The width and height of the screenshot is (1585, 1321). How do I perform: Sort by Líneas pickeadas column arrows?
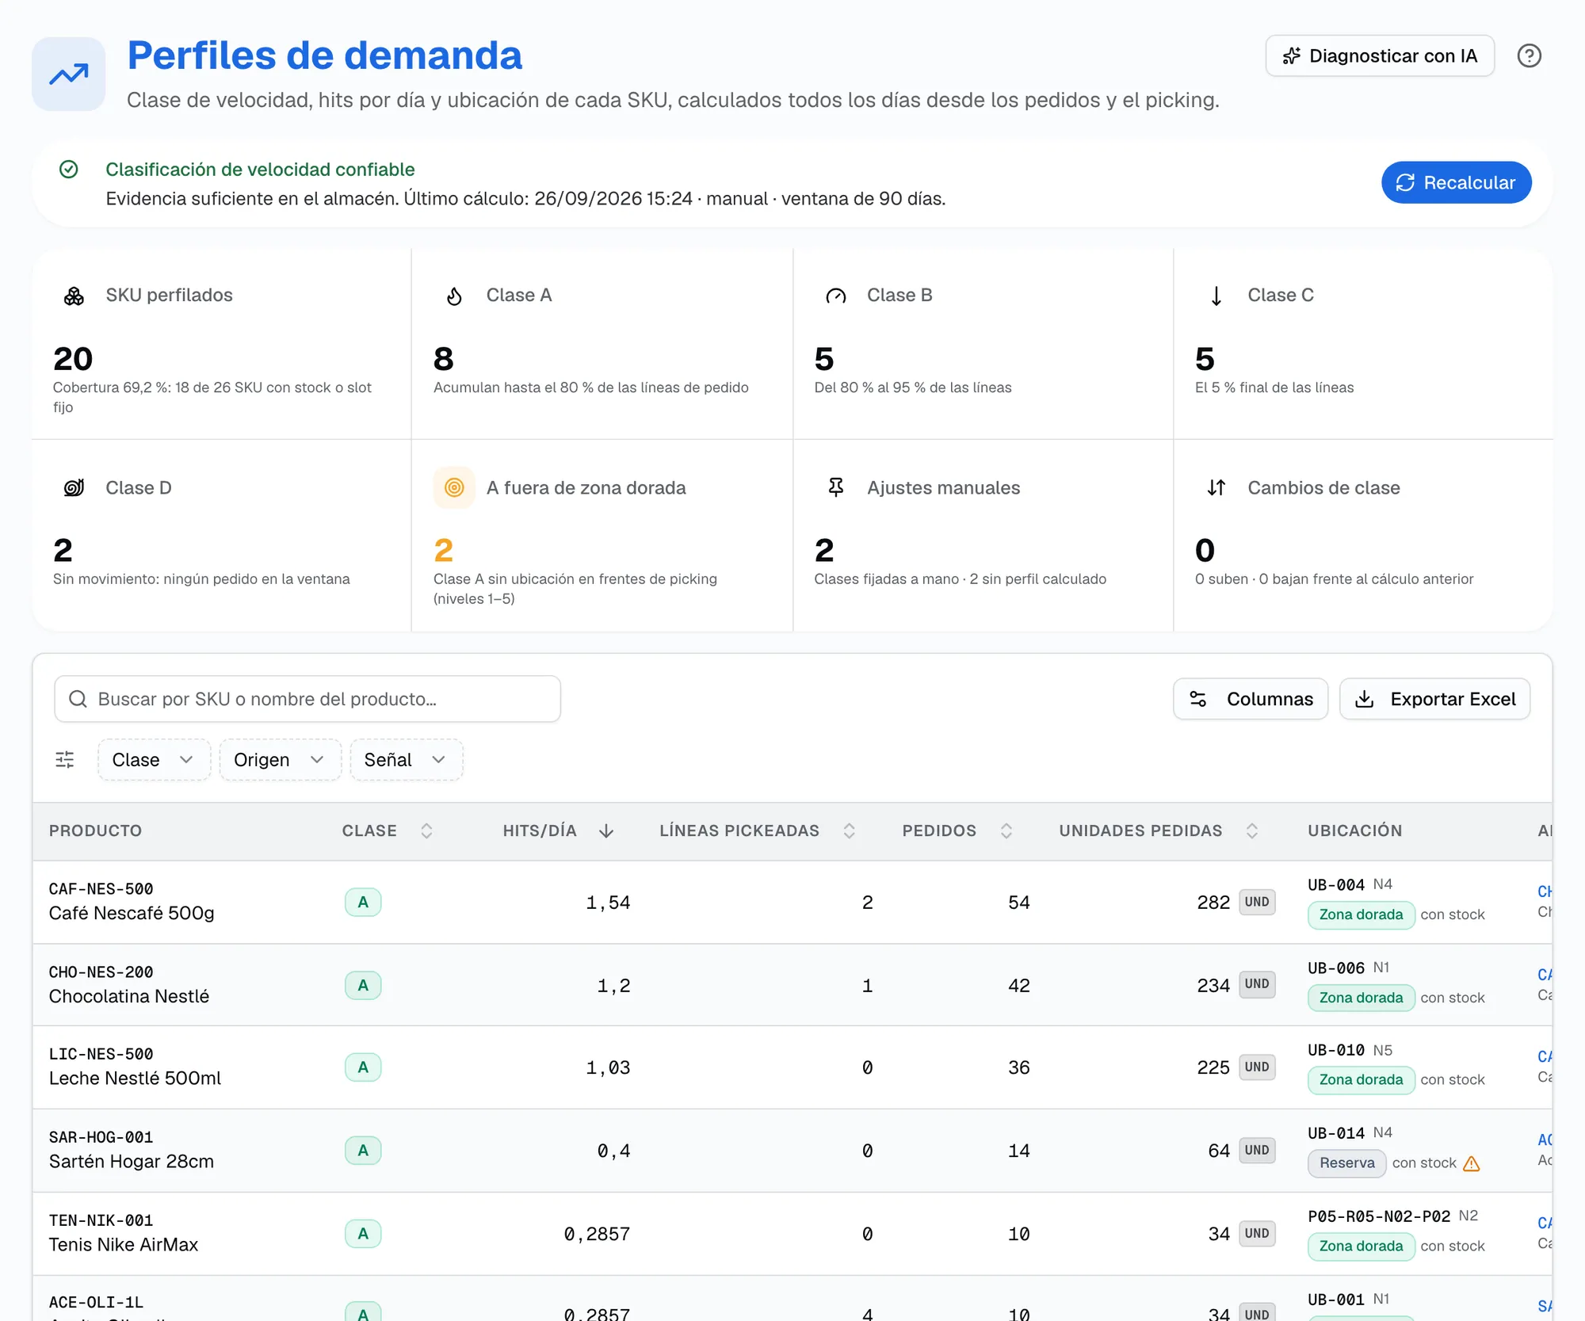click(849, 830)
